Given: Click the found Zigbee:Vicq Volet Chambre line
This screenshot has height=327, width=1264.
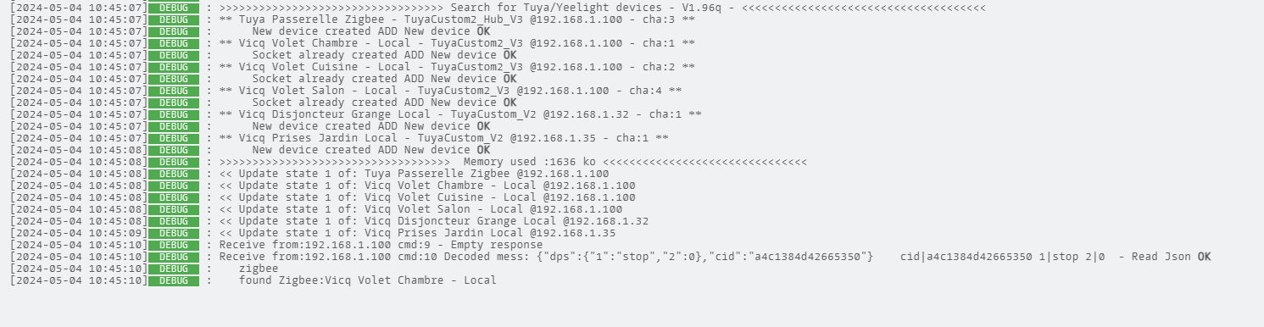Looking at the screenshot, I should pyautogui.click(x=367, y=280).
